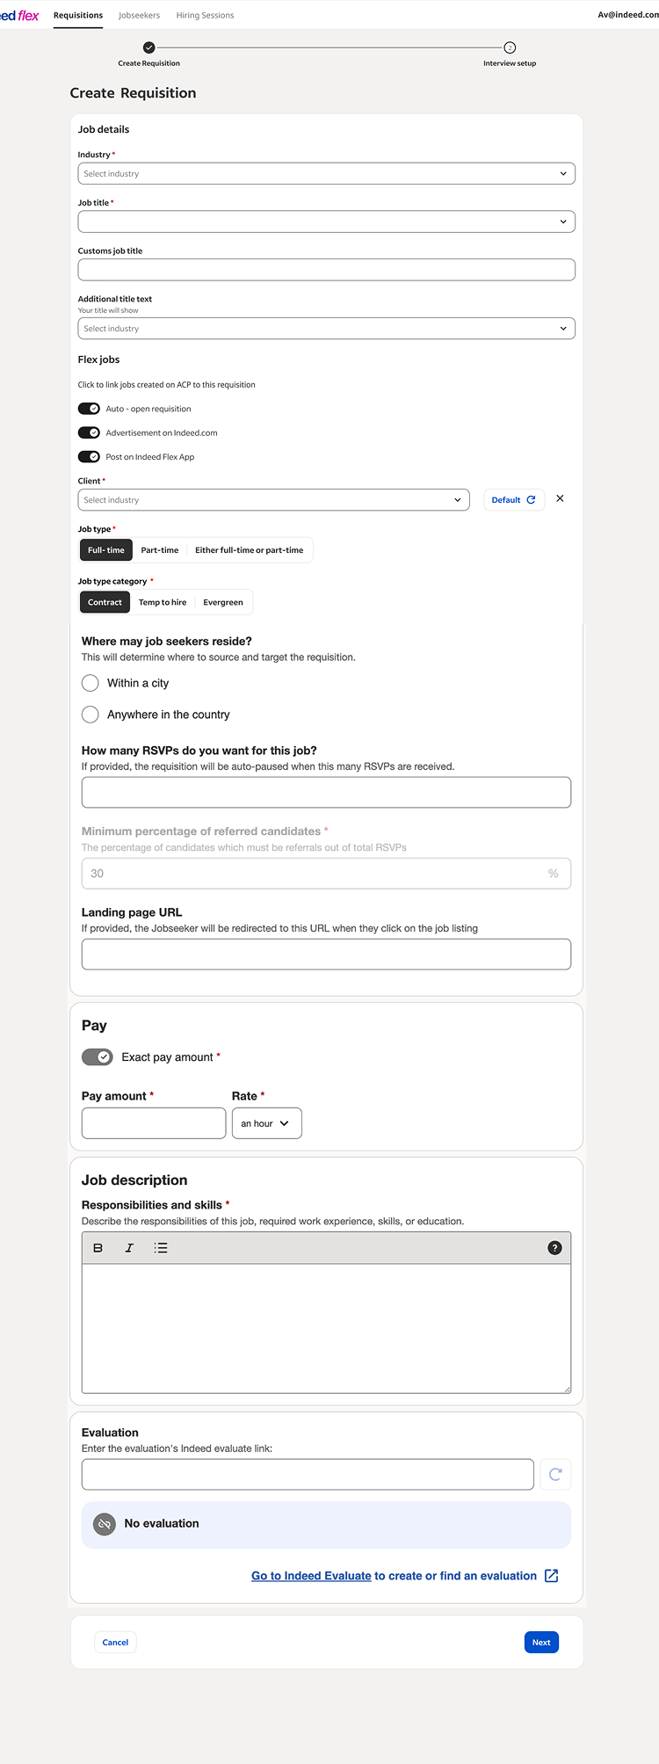Screen dimensions: 659x1764
Task: Expand the Client dropdown
Action: coord(273,500)
